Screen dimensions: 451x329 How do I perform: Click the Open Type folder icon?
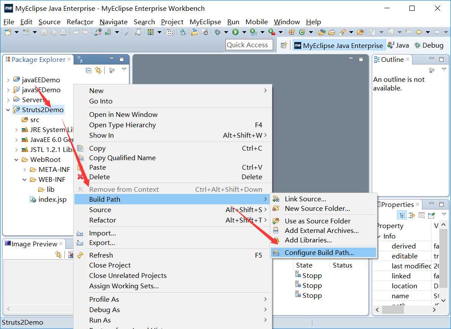(322, 32)
